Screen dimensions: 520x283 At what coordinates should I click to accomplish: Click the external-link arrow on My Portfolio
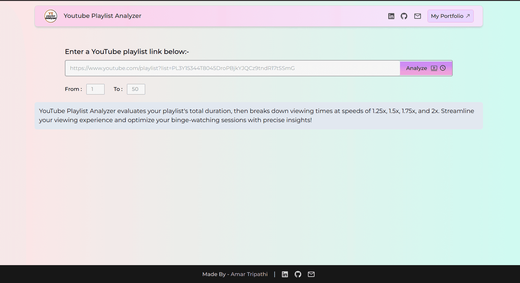coord(468,16)
